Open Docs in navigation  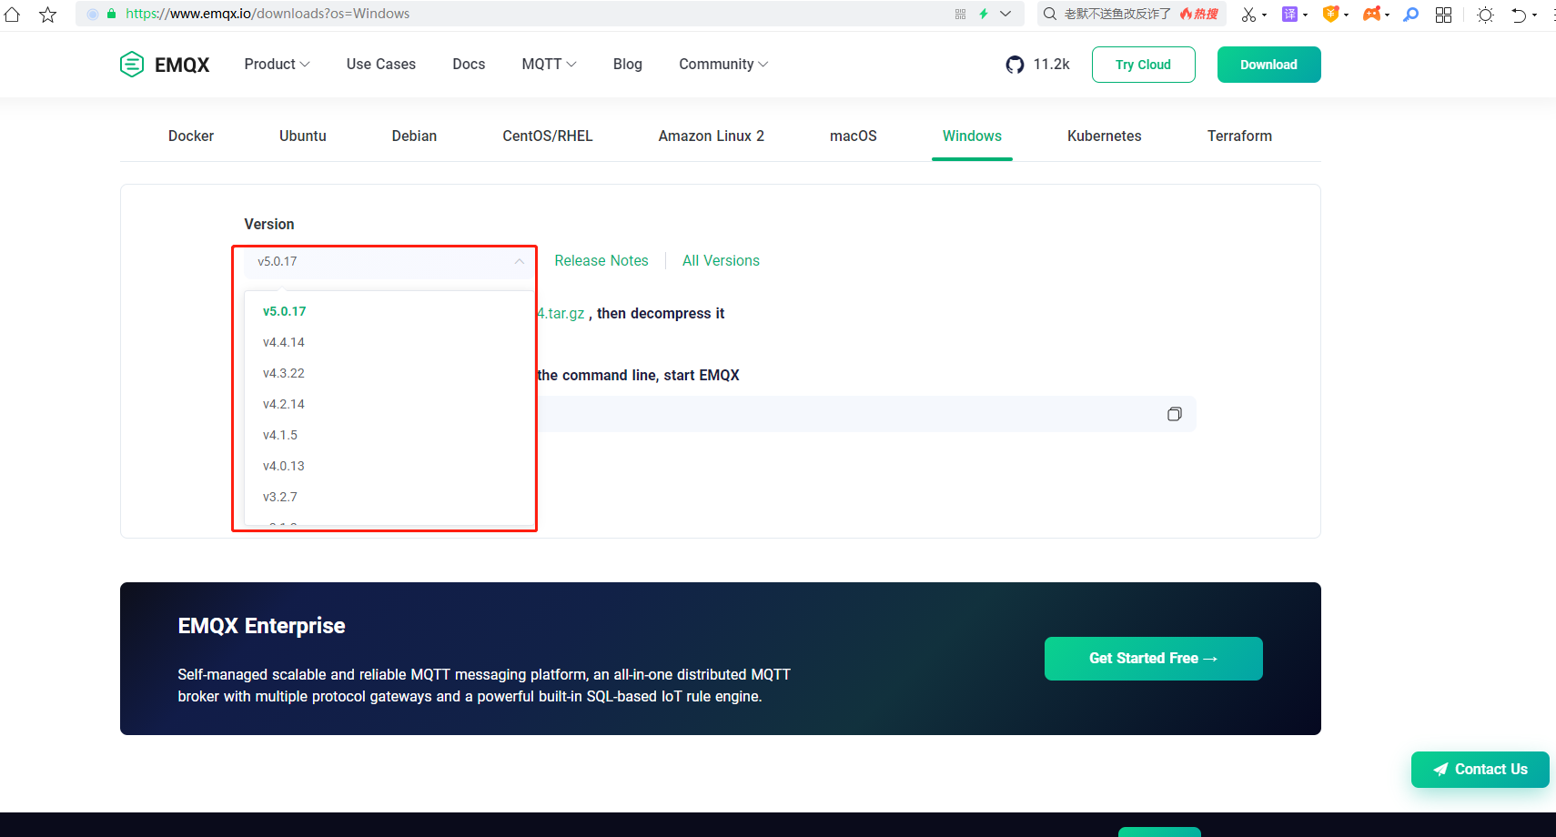pos(469,65)
